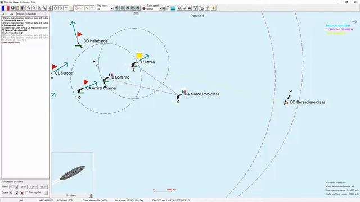Click the yellow document icon beside save
Image resolution: width=360 pixels, height=202 pixels.
(x=18, y=8)
